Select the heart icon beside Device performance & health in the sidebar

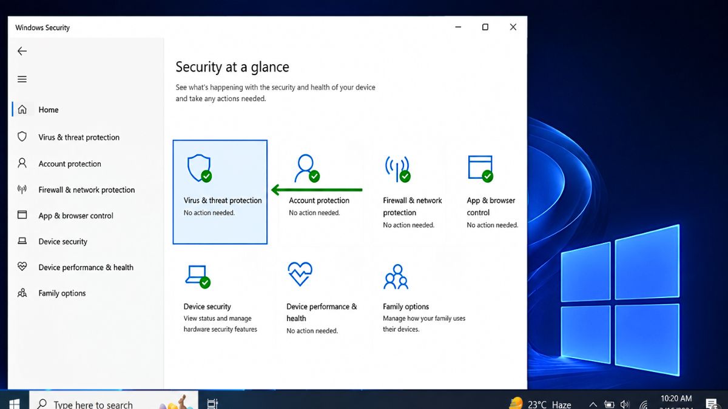click(x=22, y=267)
